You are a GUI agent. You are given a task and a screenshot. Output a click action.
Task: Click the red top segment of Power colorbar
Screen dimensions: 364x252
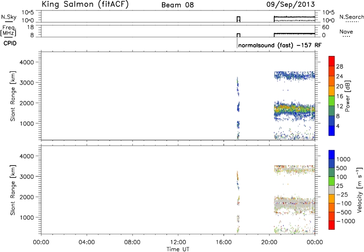(332, 61)
